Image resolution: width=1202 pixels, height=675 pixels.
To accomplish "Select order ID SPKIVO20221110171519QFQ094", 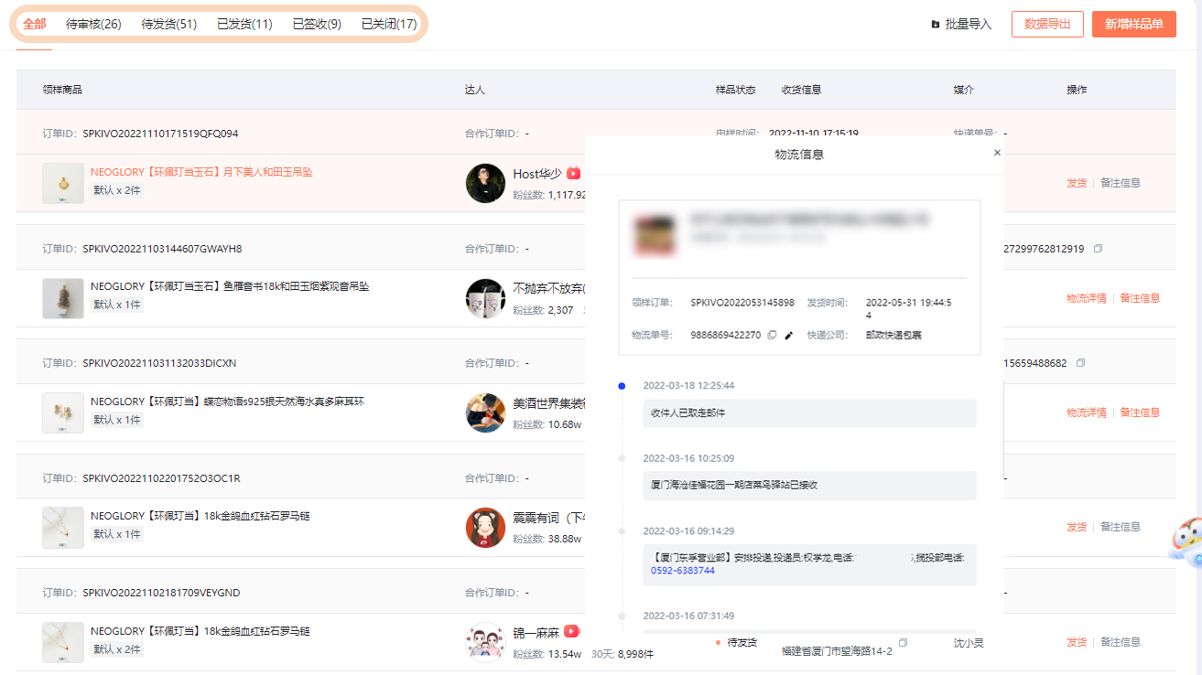I will (160, 134).
